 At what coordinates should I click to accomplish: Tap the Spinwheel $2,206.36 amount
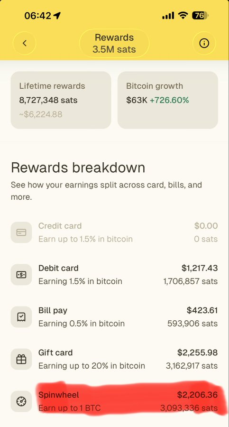tap(197, 395)
